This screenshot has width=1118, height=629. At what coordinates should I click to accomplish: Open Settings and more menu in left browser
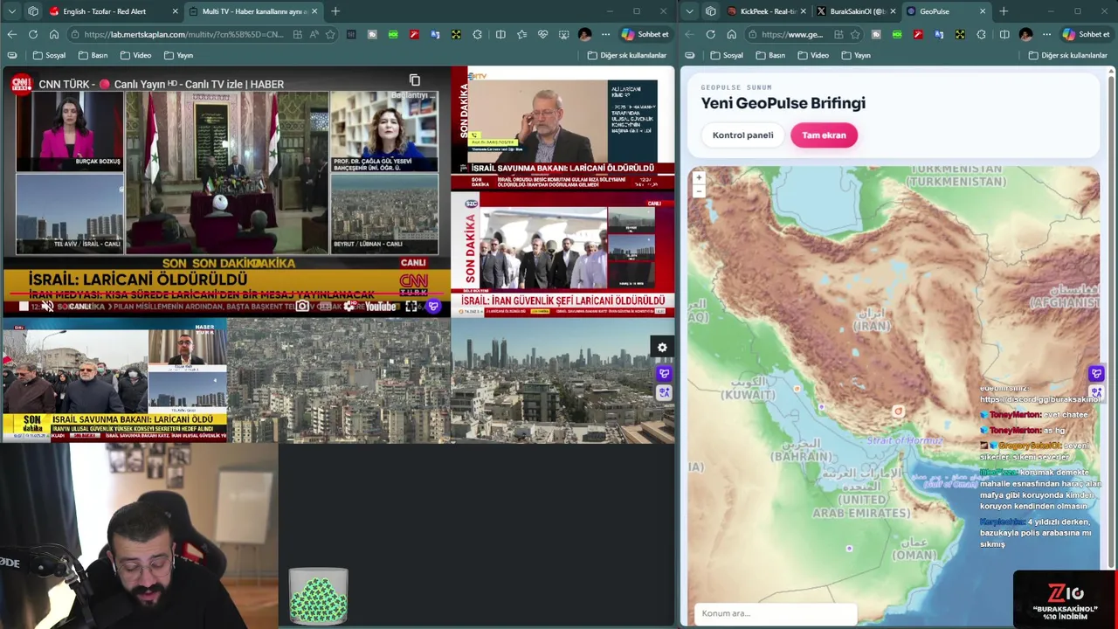click(x=605, y=34)
